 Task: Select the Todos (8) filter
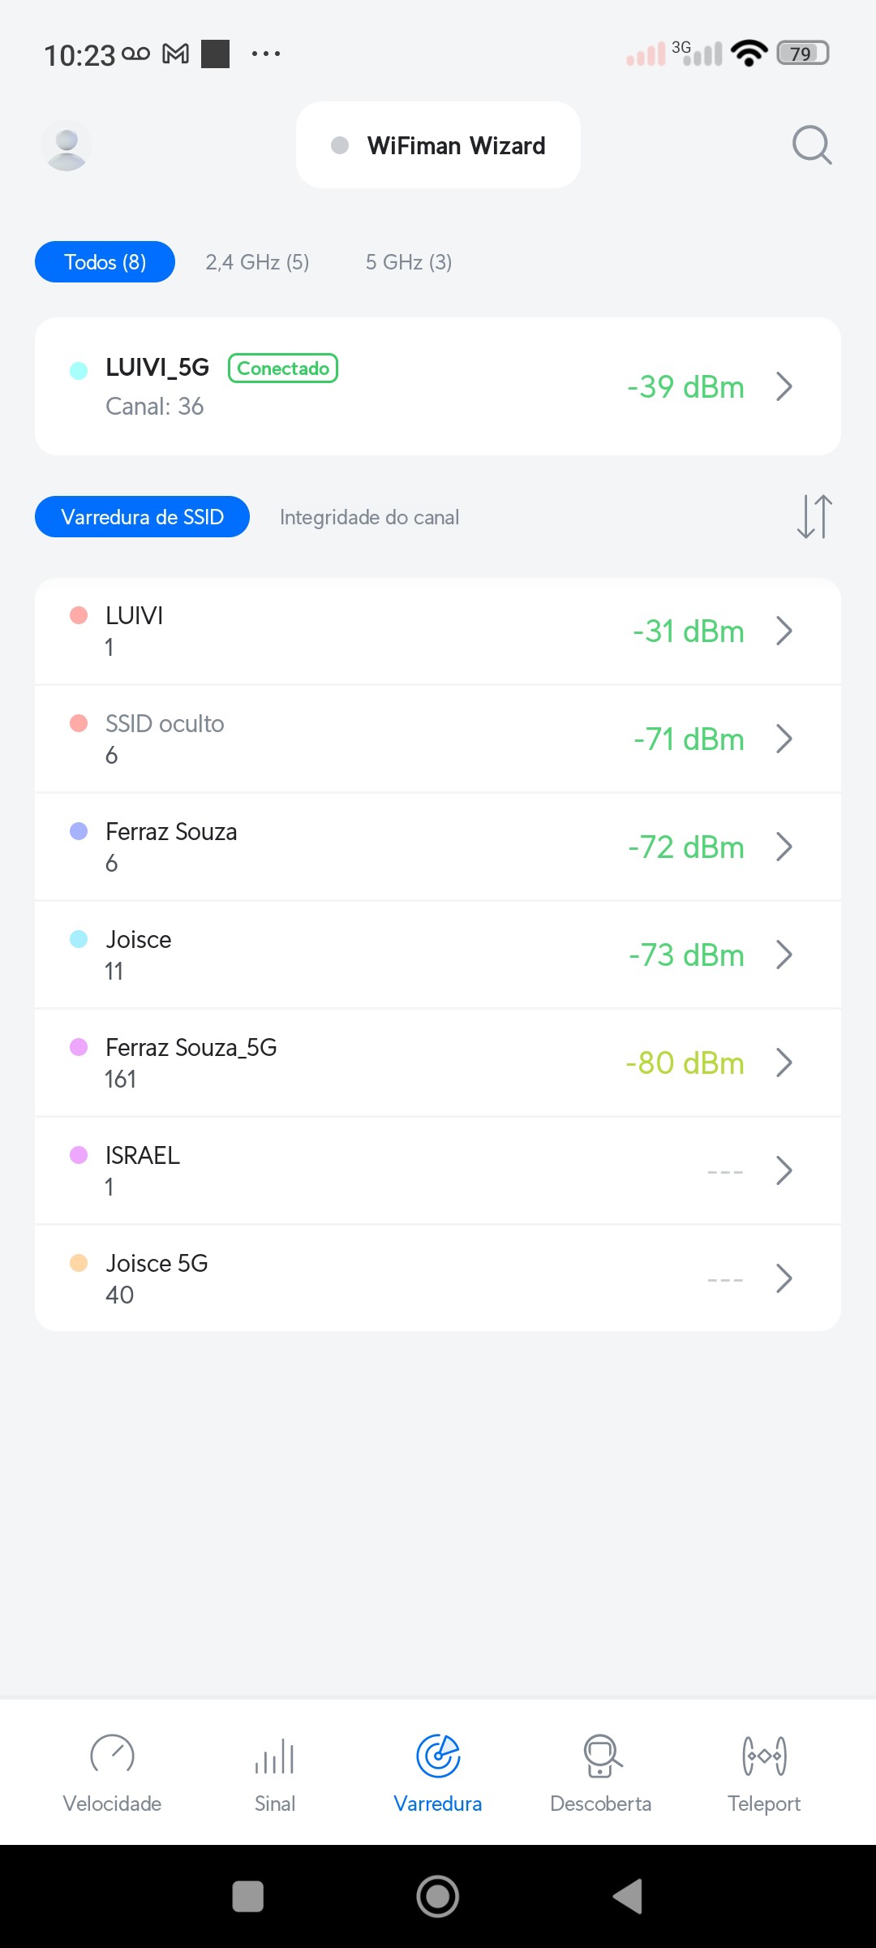(x=105, y=262)
